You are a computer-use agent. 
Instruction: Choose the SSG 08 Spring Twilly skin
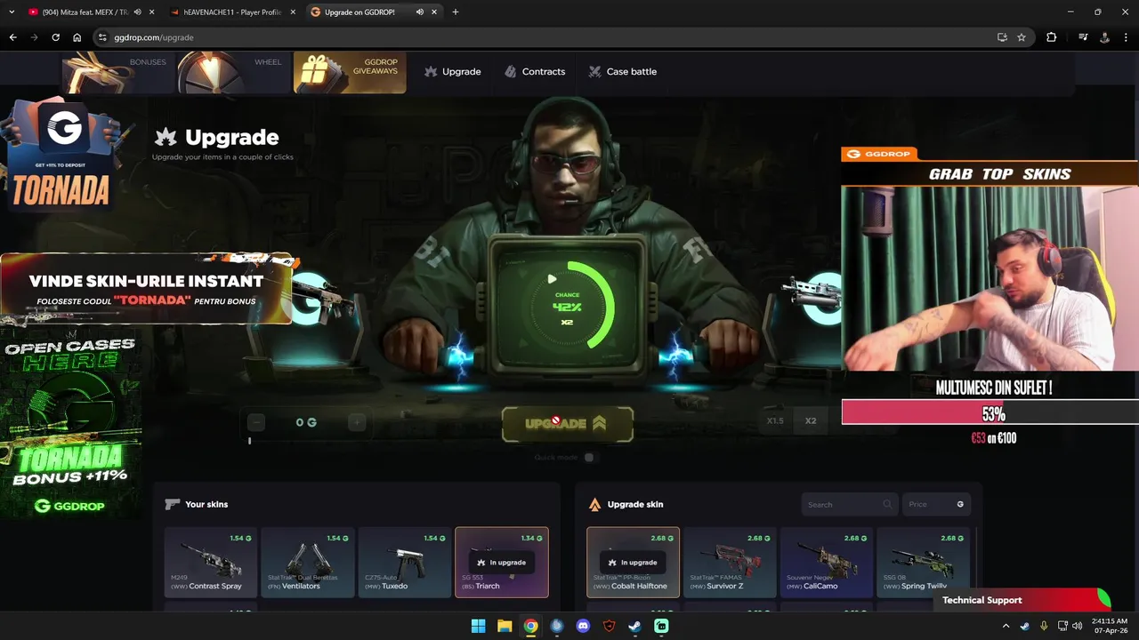tap(924, 563)
